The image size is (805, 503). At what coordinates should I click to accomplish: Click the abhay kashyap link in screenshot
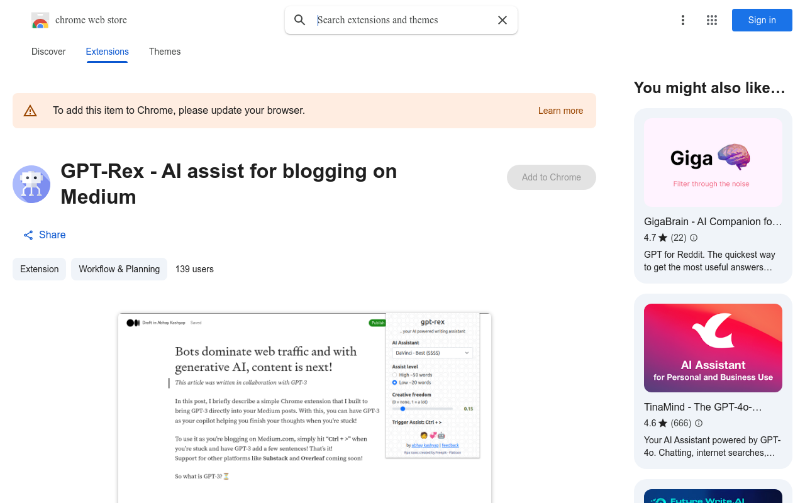[425, 445]
